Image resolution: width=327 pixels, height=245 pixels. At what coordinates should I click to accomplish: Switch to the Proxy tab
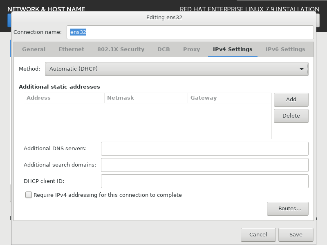pyautogui.click(x=191, y=49)
